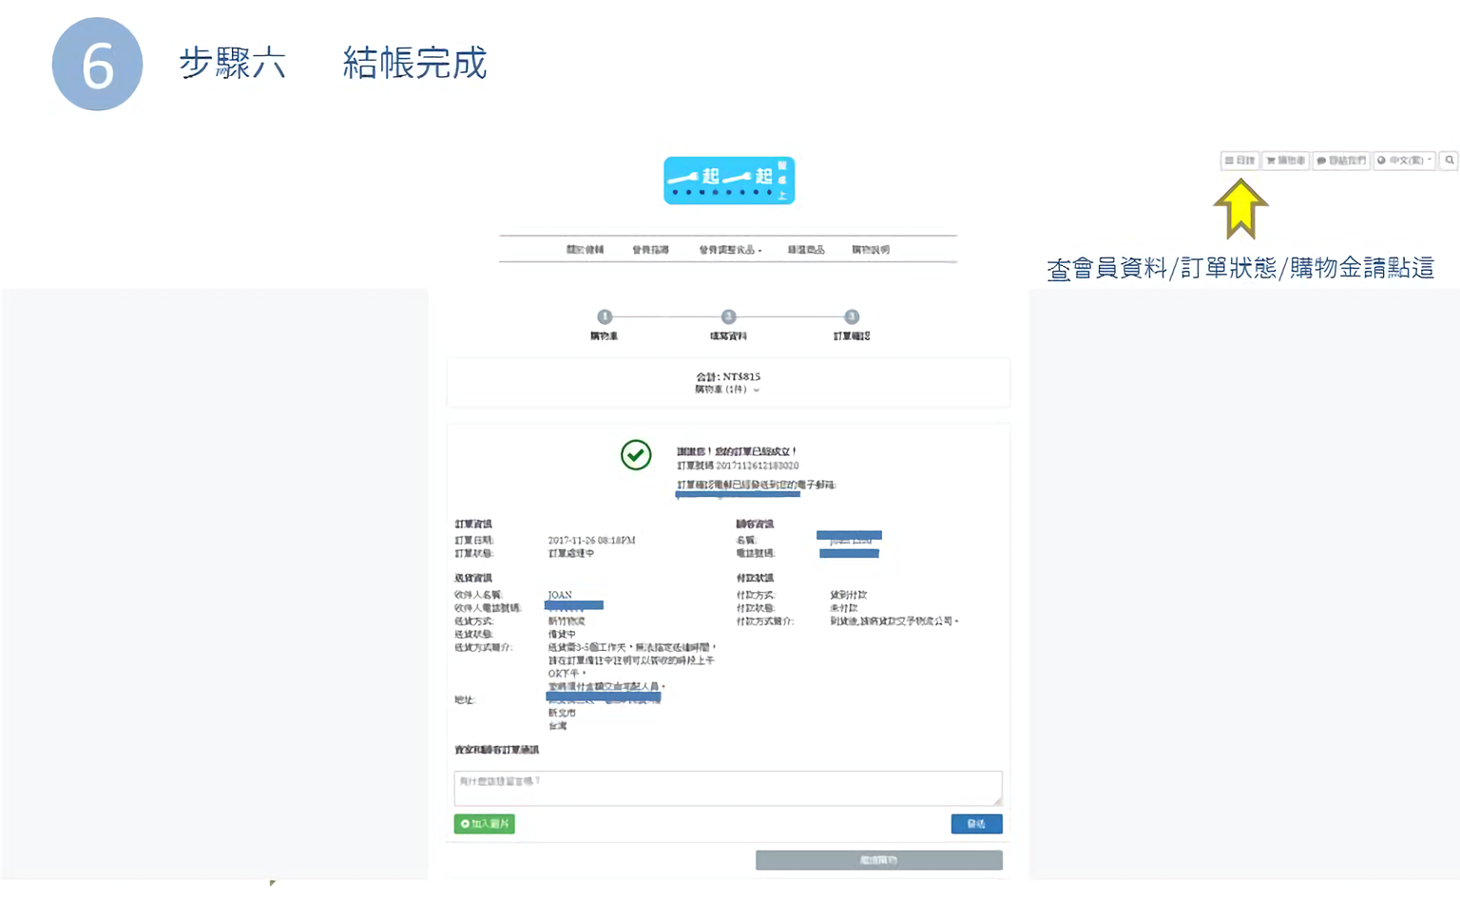Click the gray 繼續購物 button
The height and width of the screenshot is (897, 1460).
click(x=878, y=860)
